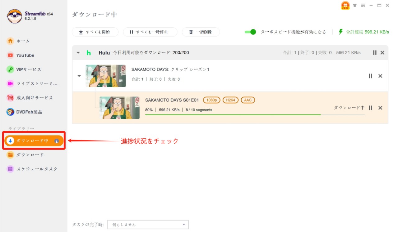
Task: Click the S01E01 download progress bar
Action: (x=255, y=115)
